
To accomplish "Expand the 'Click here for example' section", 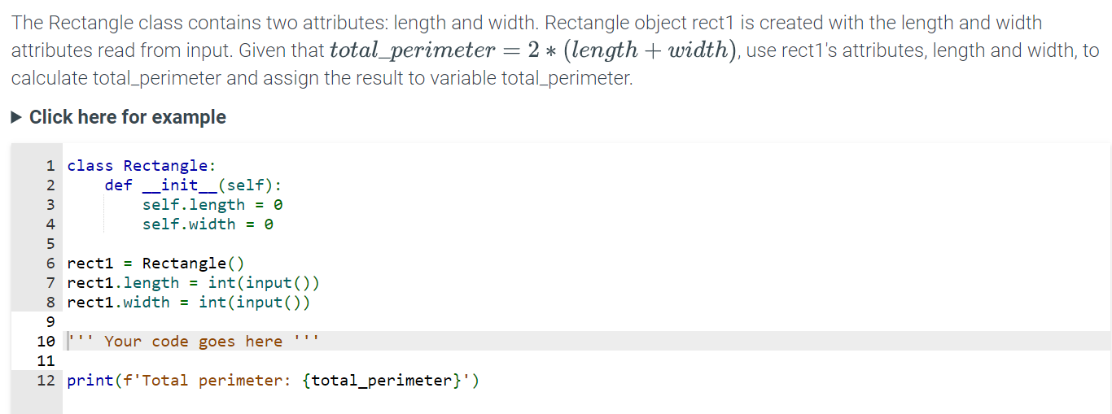I will [119, 117].
